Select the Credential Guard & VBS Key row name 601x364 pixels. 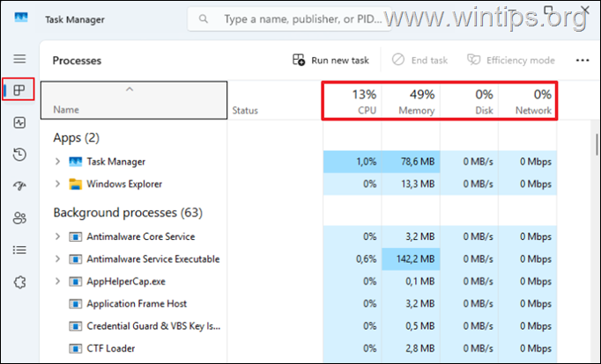(x=153, y=326)
